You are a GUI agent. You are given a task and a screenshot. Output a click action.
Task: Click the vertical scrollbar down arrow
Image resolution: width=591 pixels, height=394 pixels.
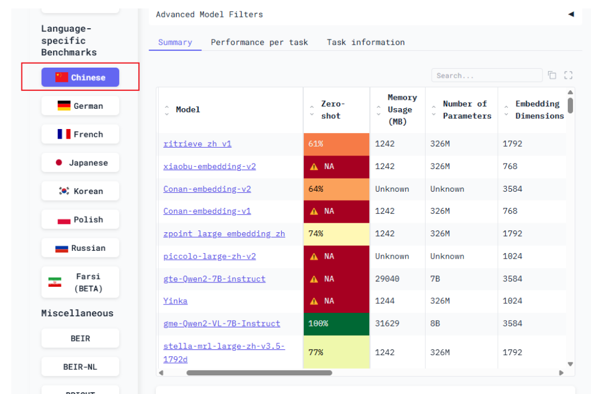[x=570, y=364]
